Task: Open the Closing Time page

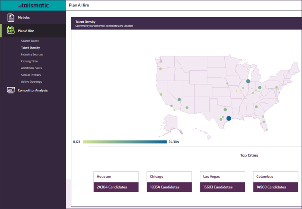Action: pyautogui.click(x=29, y=61)
